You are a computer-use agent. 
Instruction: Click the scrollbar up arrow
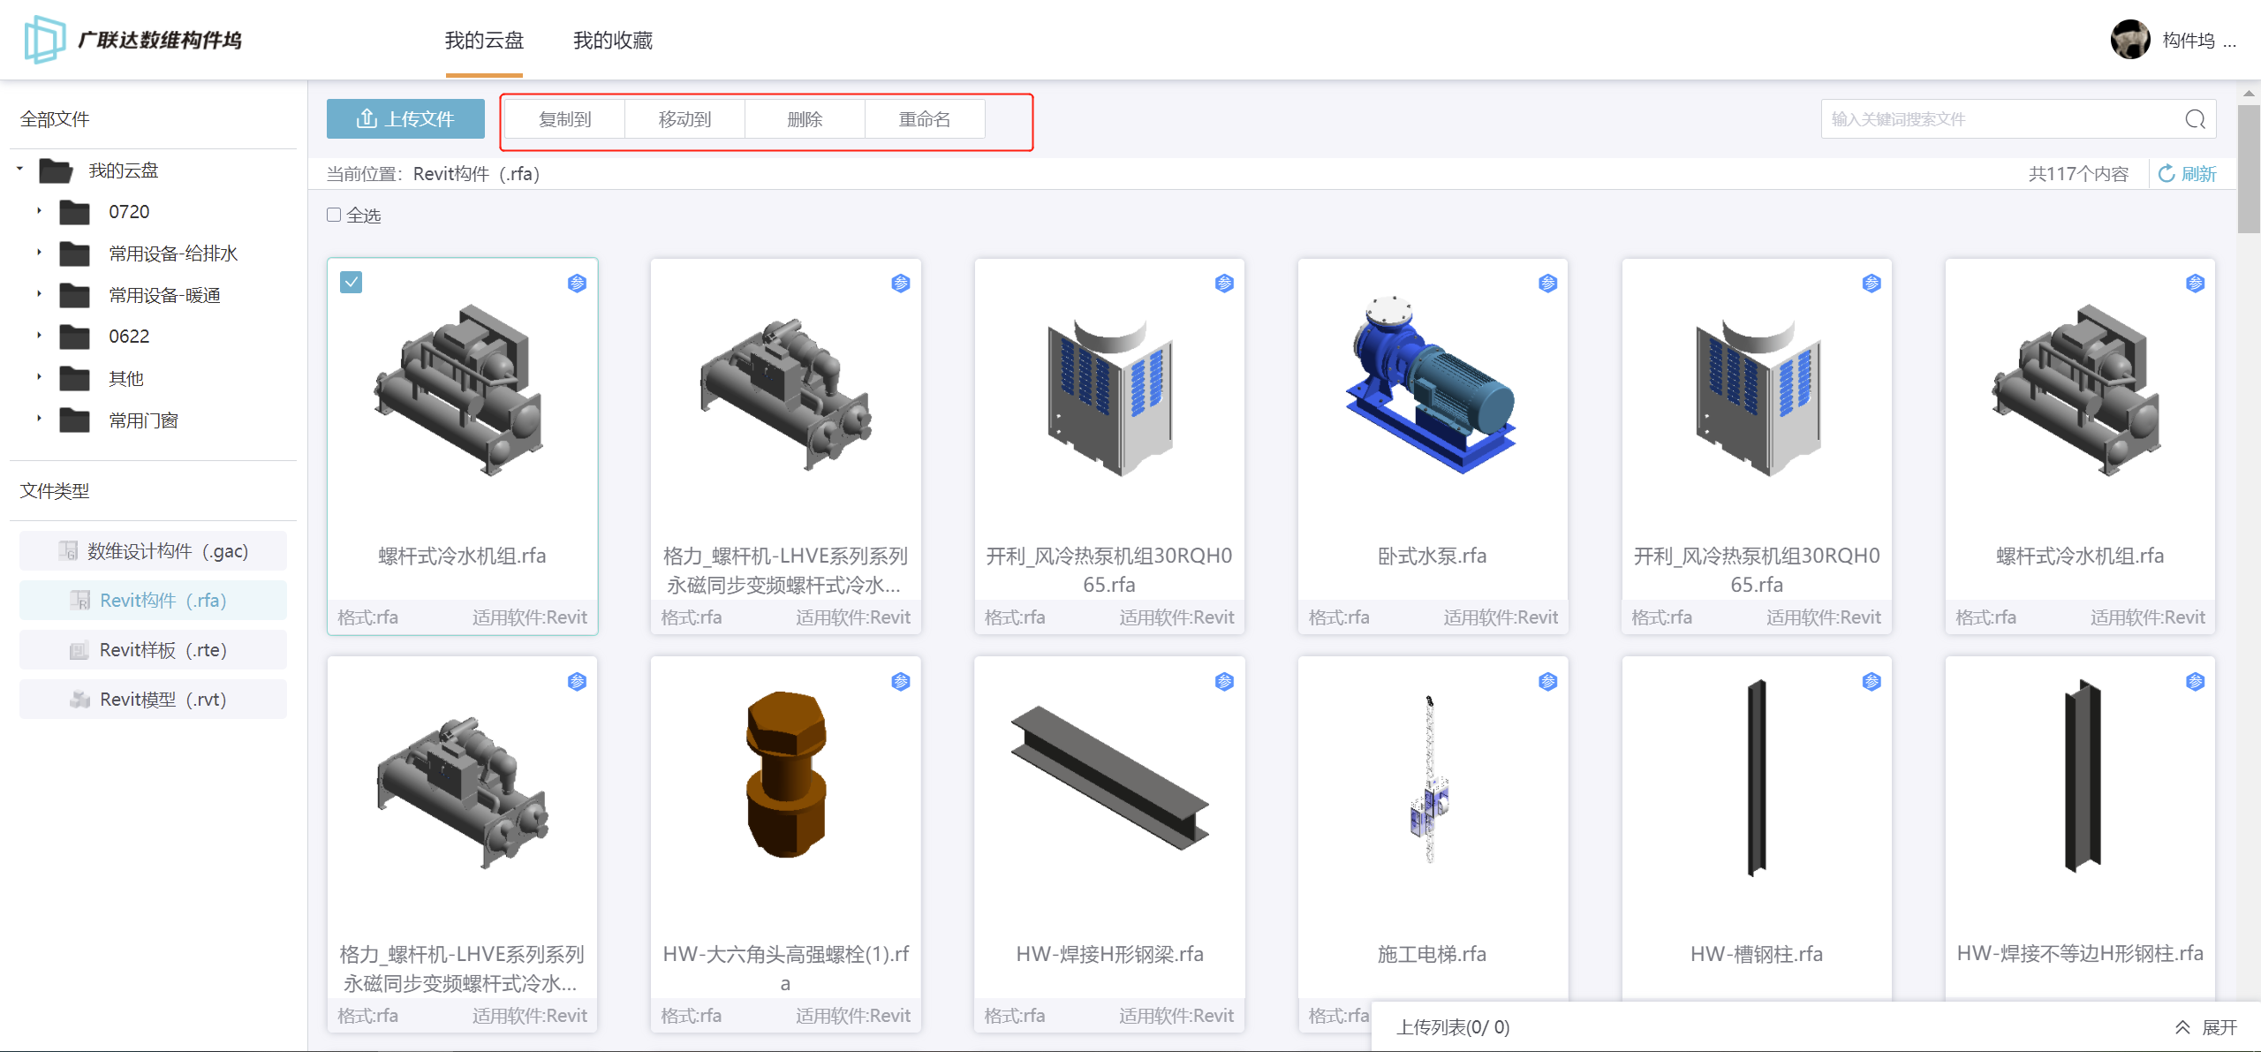click(2249, 93)
